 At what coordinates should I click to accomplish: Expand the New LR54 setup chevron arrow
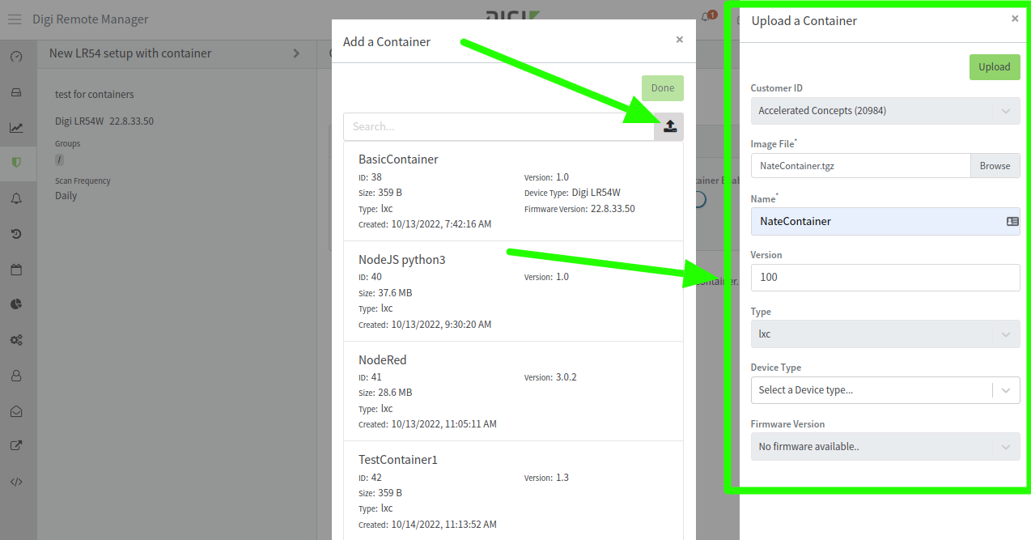coord(296,53)
